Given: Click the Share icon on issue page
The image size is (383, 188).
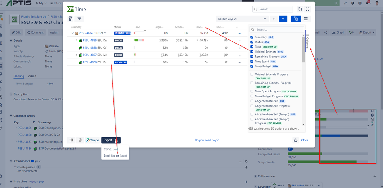Looking at the screenshot, I should [x=326, y=32].
